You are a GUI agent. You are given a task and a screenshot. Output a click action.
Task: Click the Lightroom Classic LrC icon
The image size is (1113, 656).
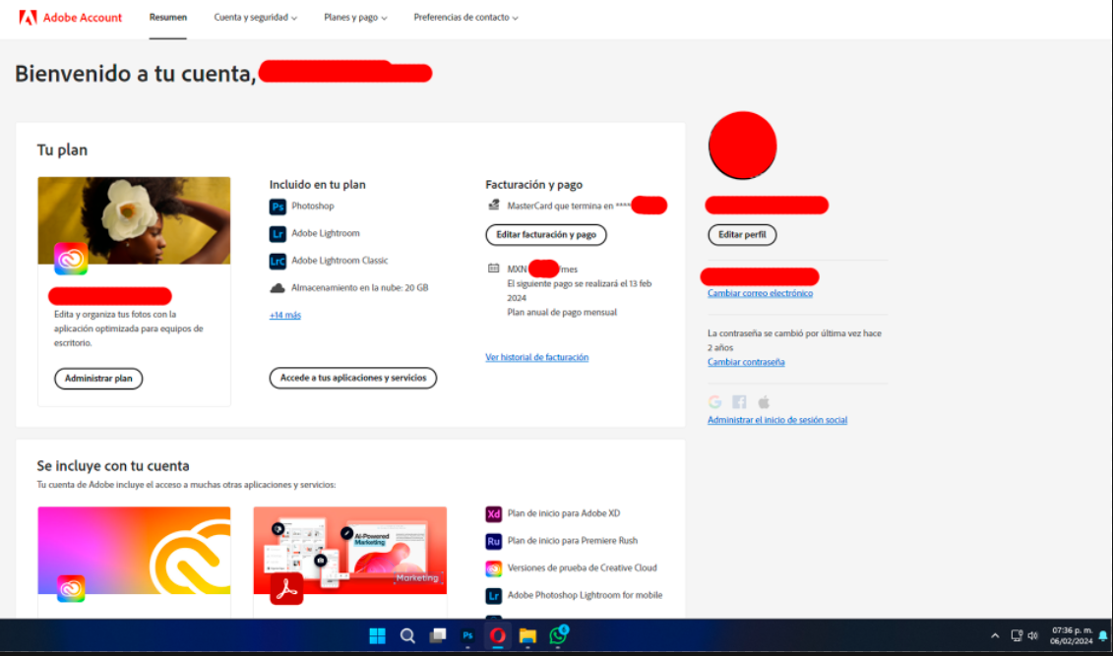click(x=278, y=262)
